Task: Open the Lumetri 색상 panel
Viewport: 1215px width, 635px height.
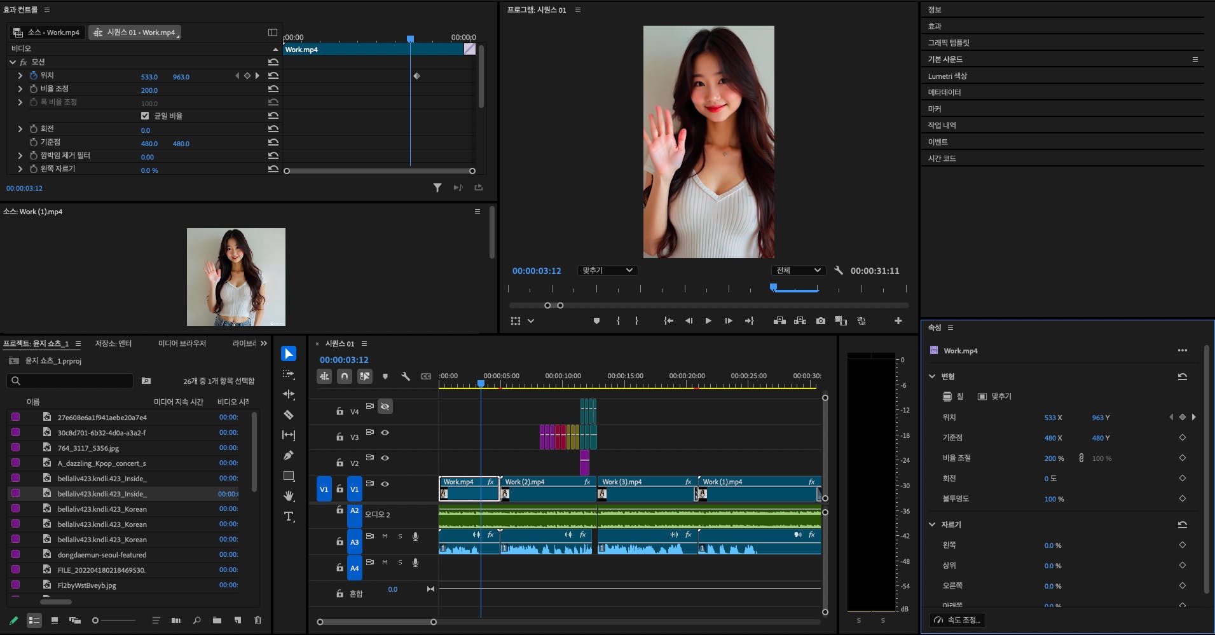Action: click(x=947, y=76)
